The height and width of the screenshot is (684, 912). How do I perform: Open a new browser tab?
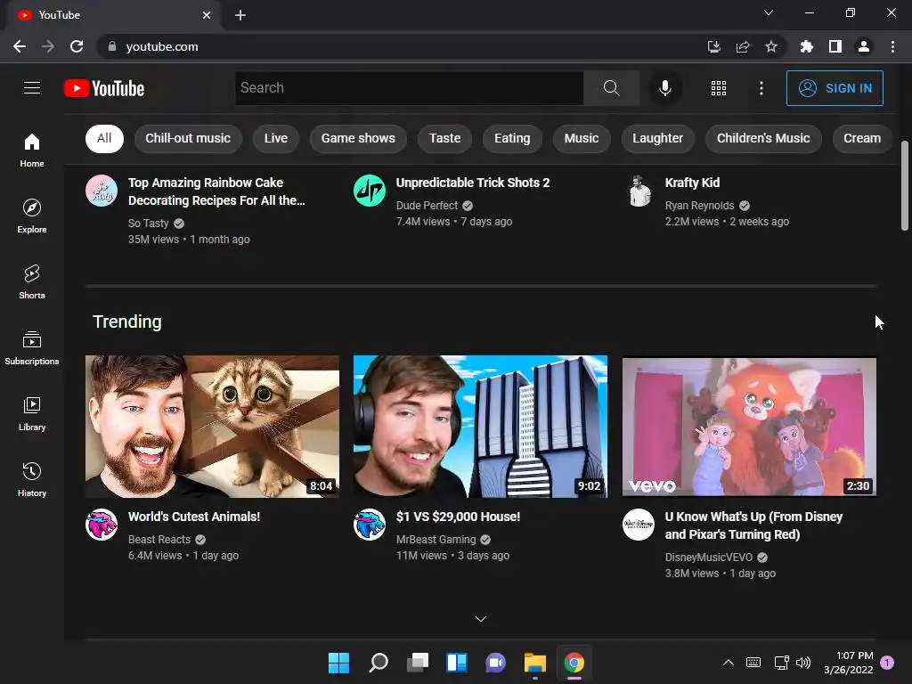pyautogui.click(x=240, y=15)
